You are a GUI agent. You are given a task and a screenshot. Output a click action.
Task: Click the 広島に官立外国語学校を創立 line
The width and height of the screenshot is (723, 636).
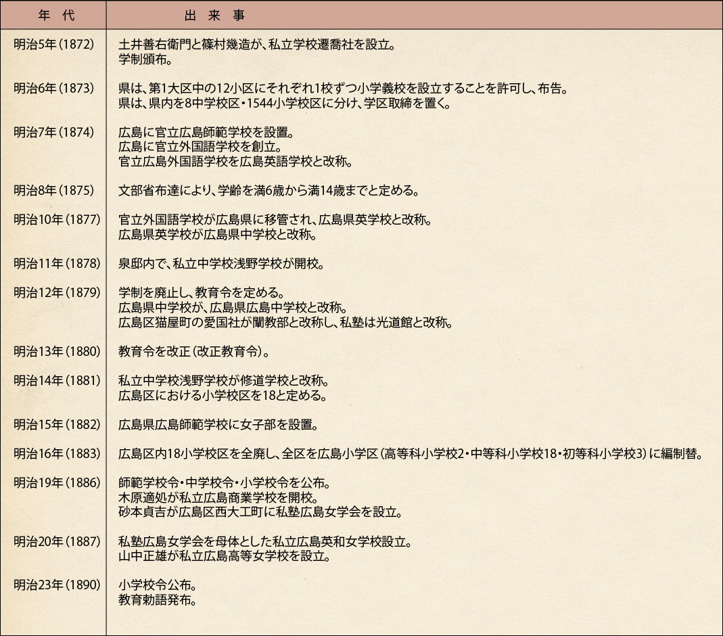coord(200,147)
